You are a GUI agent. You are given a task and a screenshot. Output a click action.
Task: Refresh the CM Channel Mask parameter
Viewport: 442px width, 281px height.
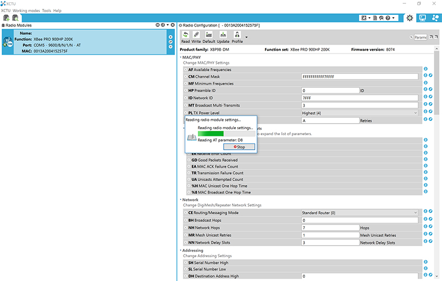[x=425, y=76]
